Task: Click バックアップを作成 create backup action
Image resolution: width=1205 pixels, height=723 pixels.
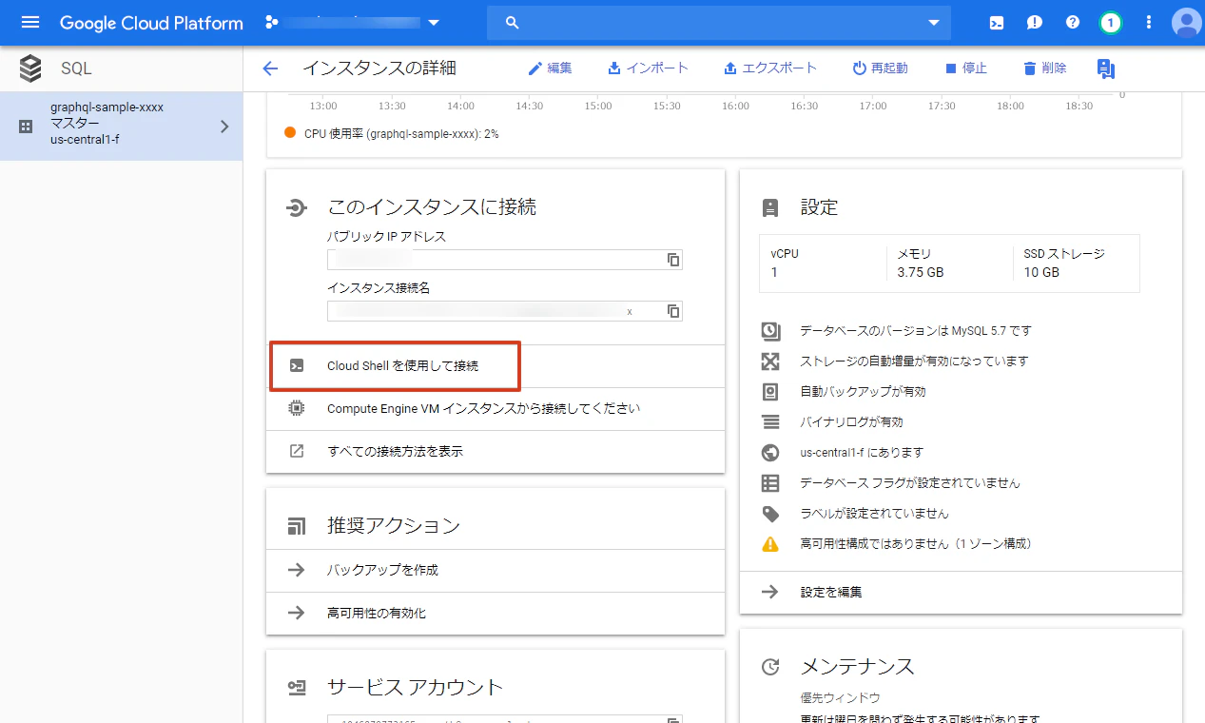Action: coord(496,570)
